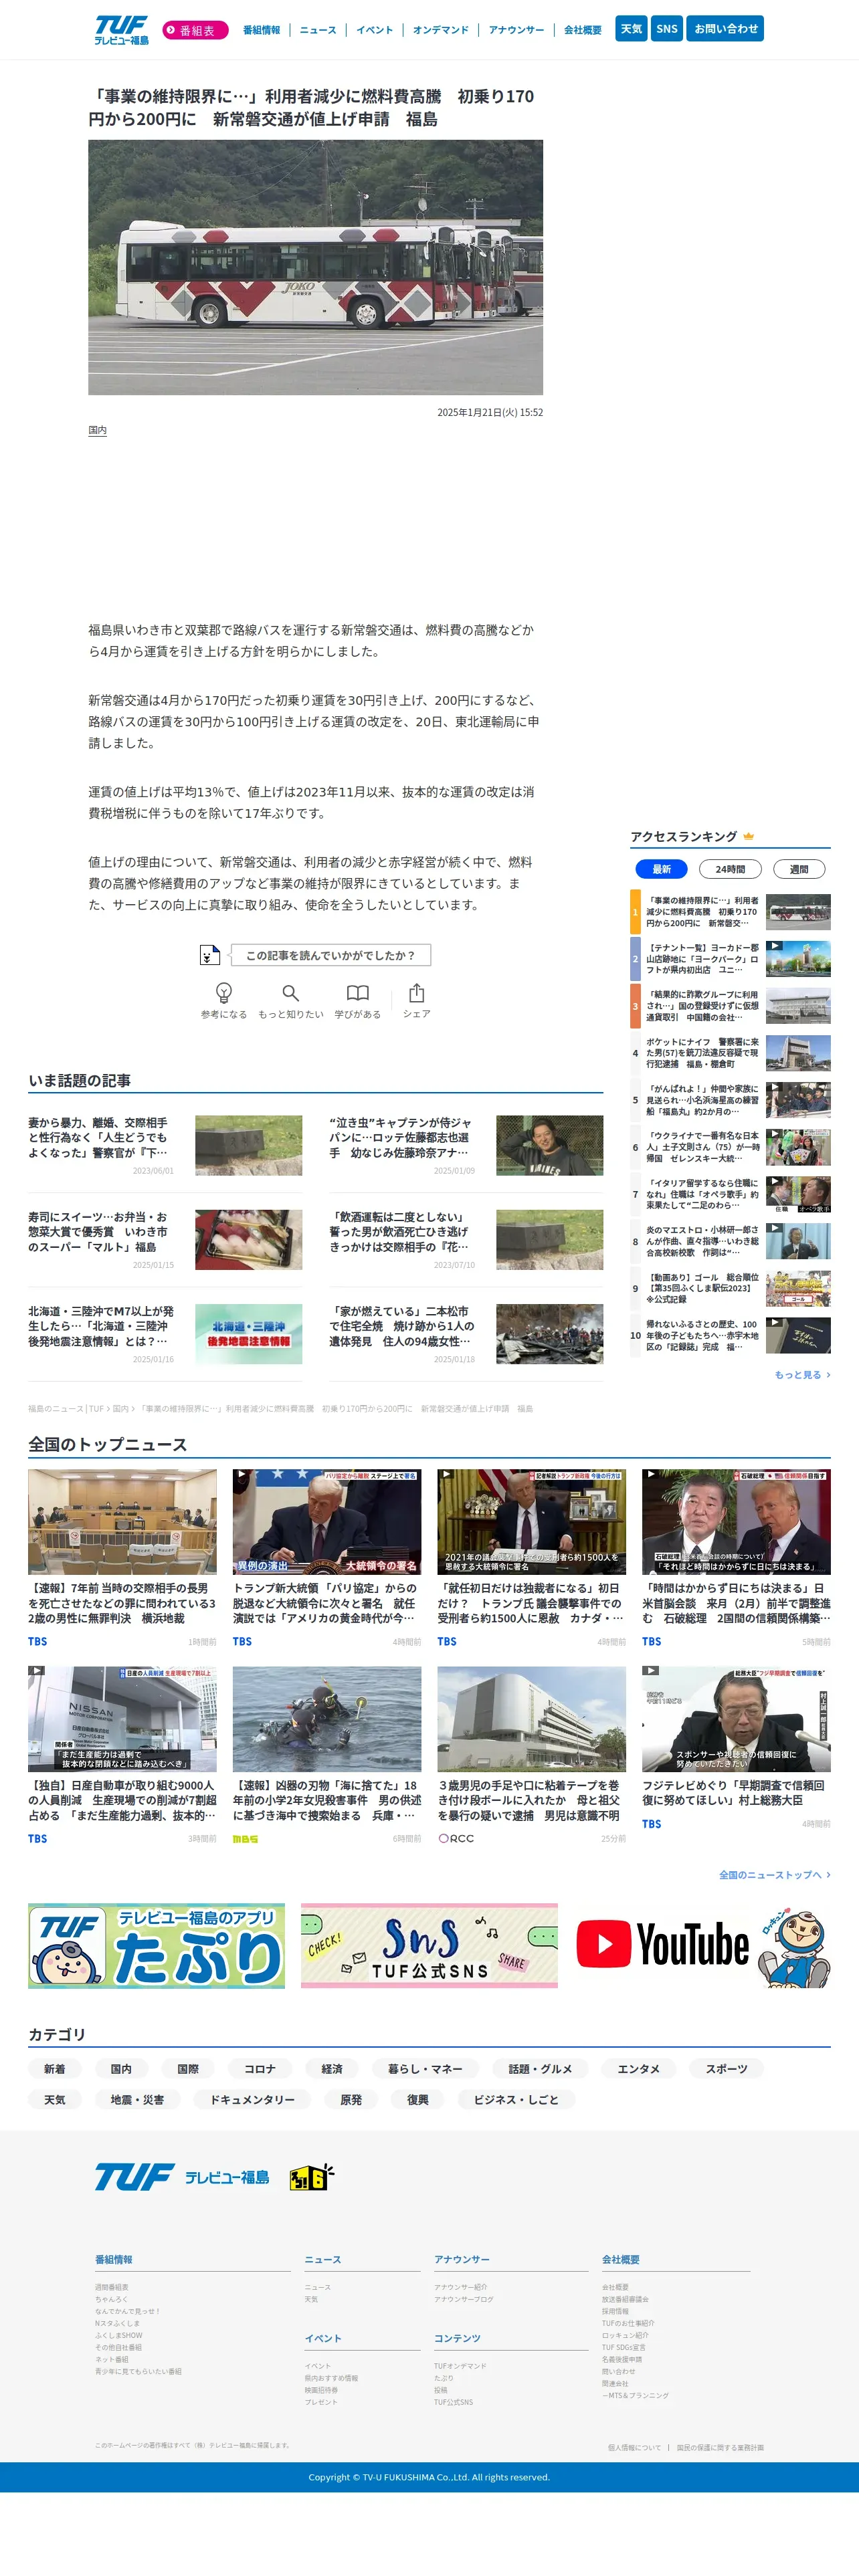Open アナウンサーブログ footer link
Viewport: 859px width, 2576px height.
464,2299
